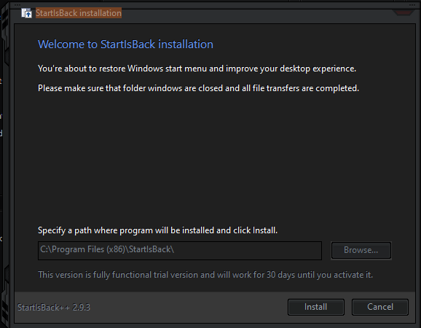
Task: Click the 'Specify a path' instruction label
Action: (157, 230)
